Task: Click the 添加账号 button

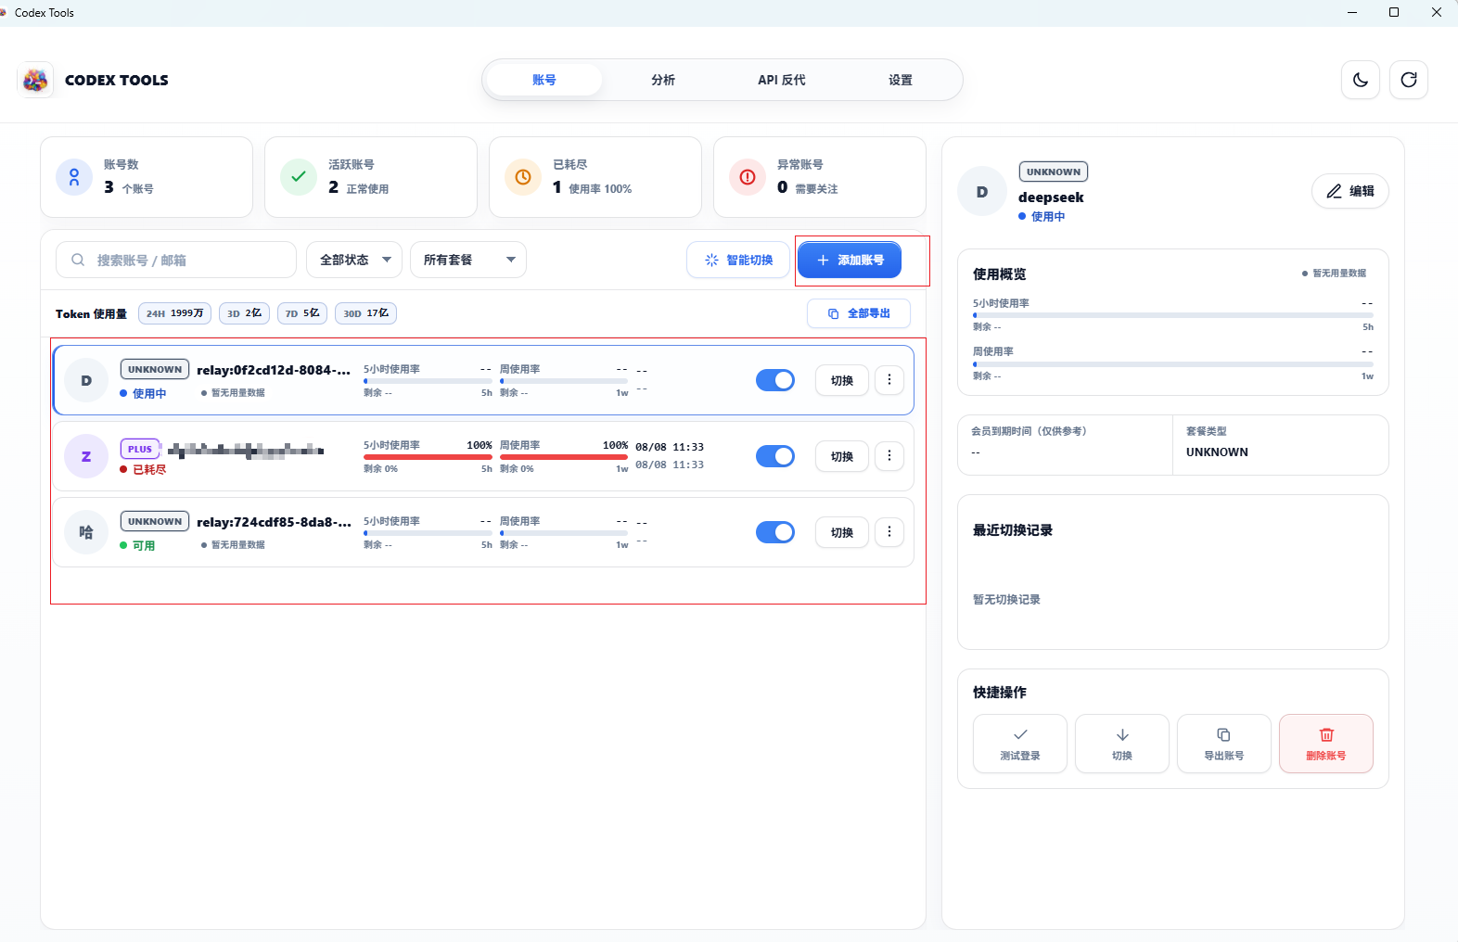Action: coord(850,261)
